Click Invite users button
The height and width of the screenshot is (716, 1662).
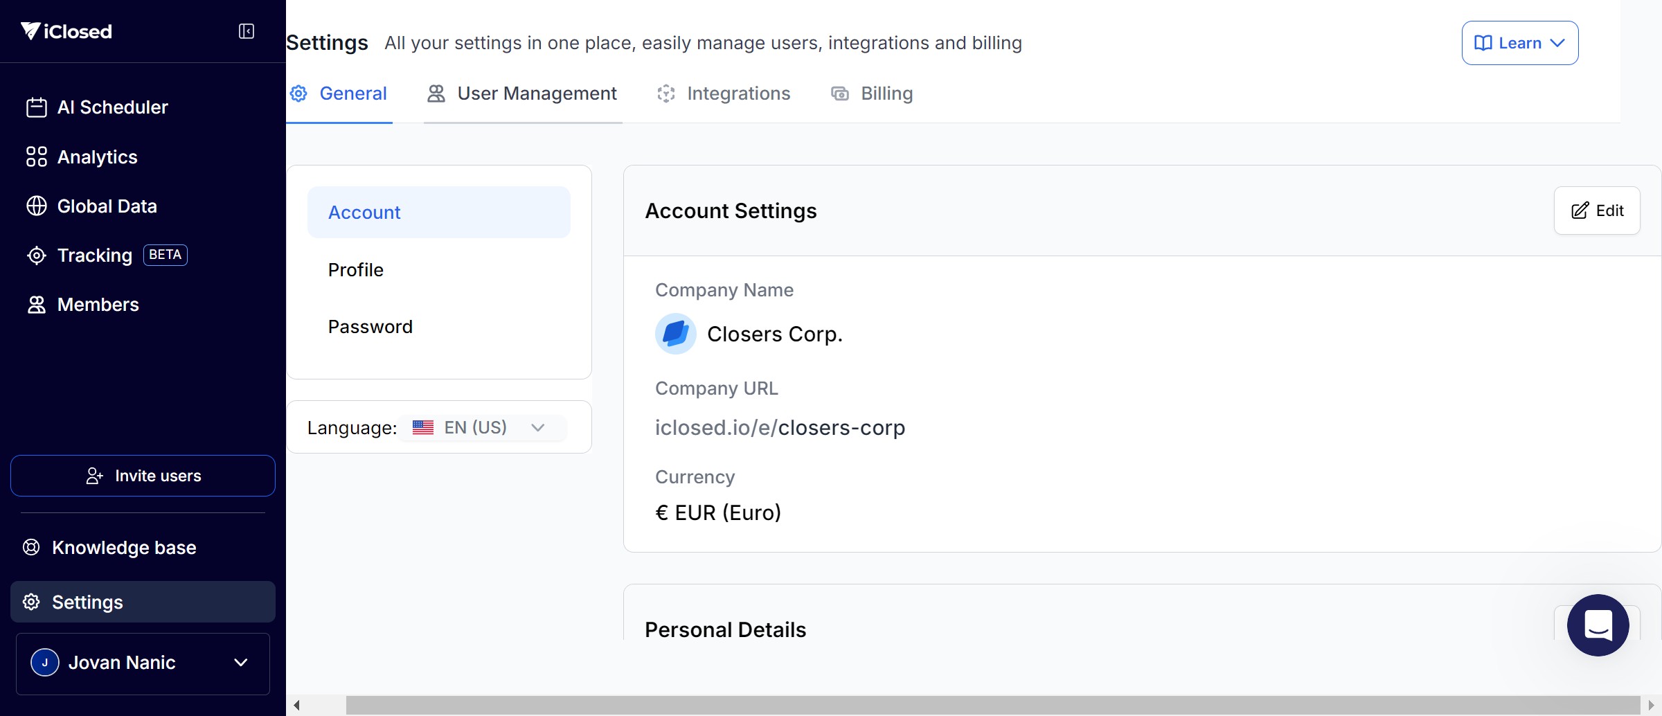point(143,476)
